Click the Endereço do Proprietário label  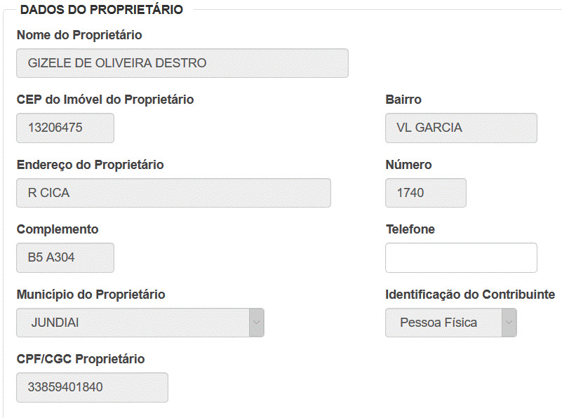[x=90, y=165]
